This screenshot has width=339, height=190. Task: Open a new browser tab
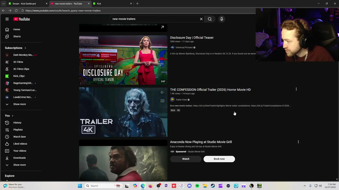(137, 4)
